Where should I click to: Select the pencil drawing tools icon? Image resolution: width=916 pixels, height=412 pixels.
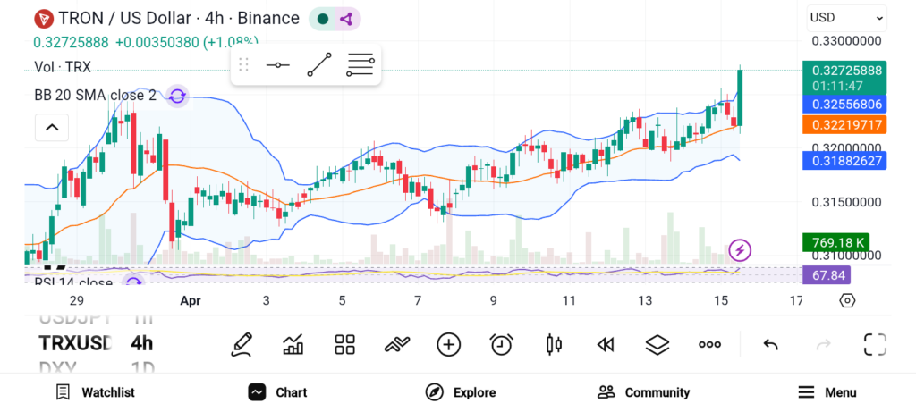click(241, 344)
